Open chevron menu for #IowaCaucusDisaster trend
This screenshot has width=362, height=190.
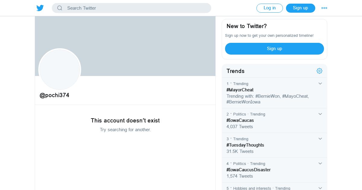[x=320, y=163]
